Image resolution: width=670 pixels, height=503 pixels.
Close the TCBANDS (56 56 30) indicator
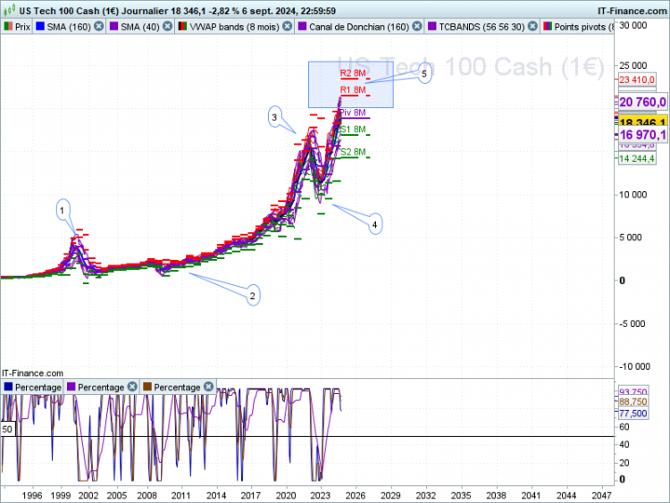click(532, 27)
